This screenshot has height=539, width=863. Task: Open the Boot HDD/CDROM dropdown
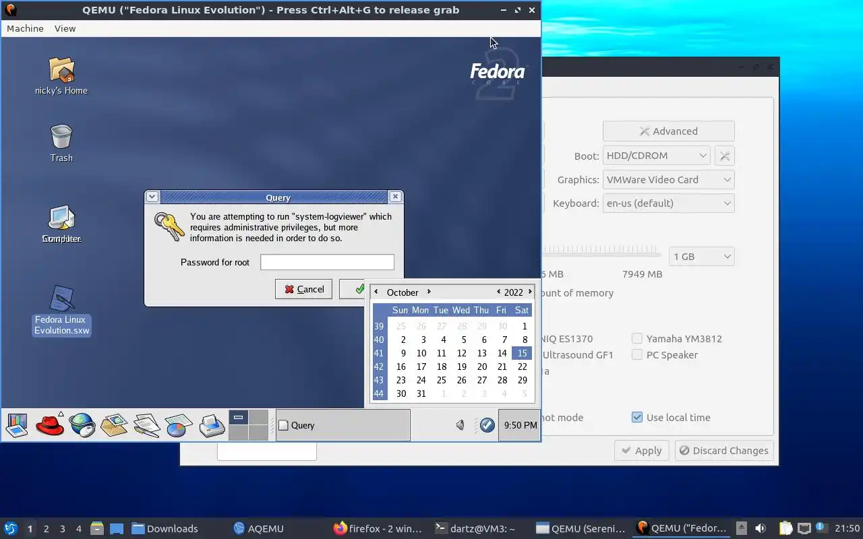pyautogui.click(x=656, y=156)
